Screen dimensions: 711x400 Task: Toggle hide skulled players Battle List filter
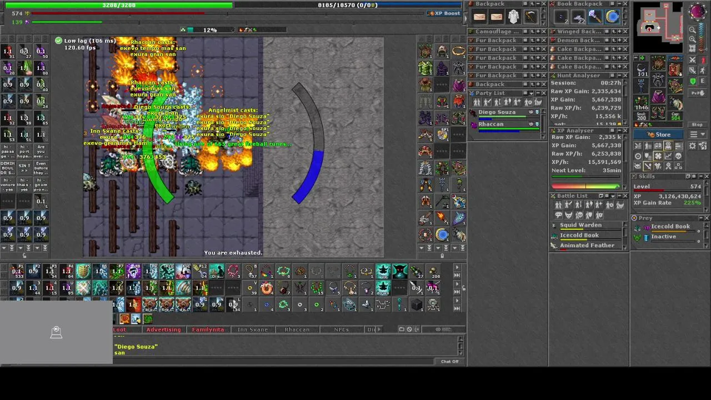click(x=579, y=214)
